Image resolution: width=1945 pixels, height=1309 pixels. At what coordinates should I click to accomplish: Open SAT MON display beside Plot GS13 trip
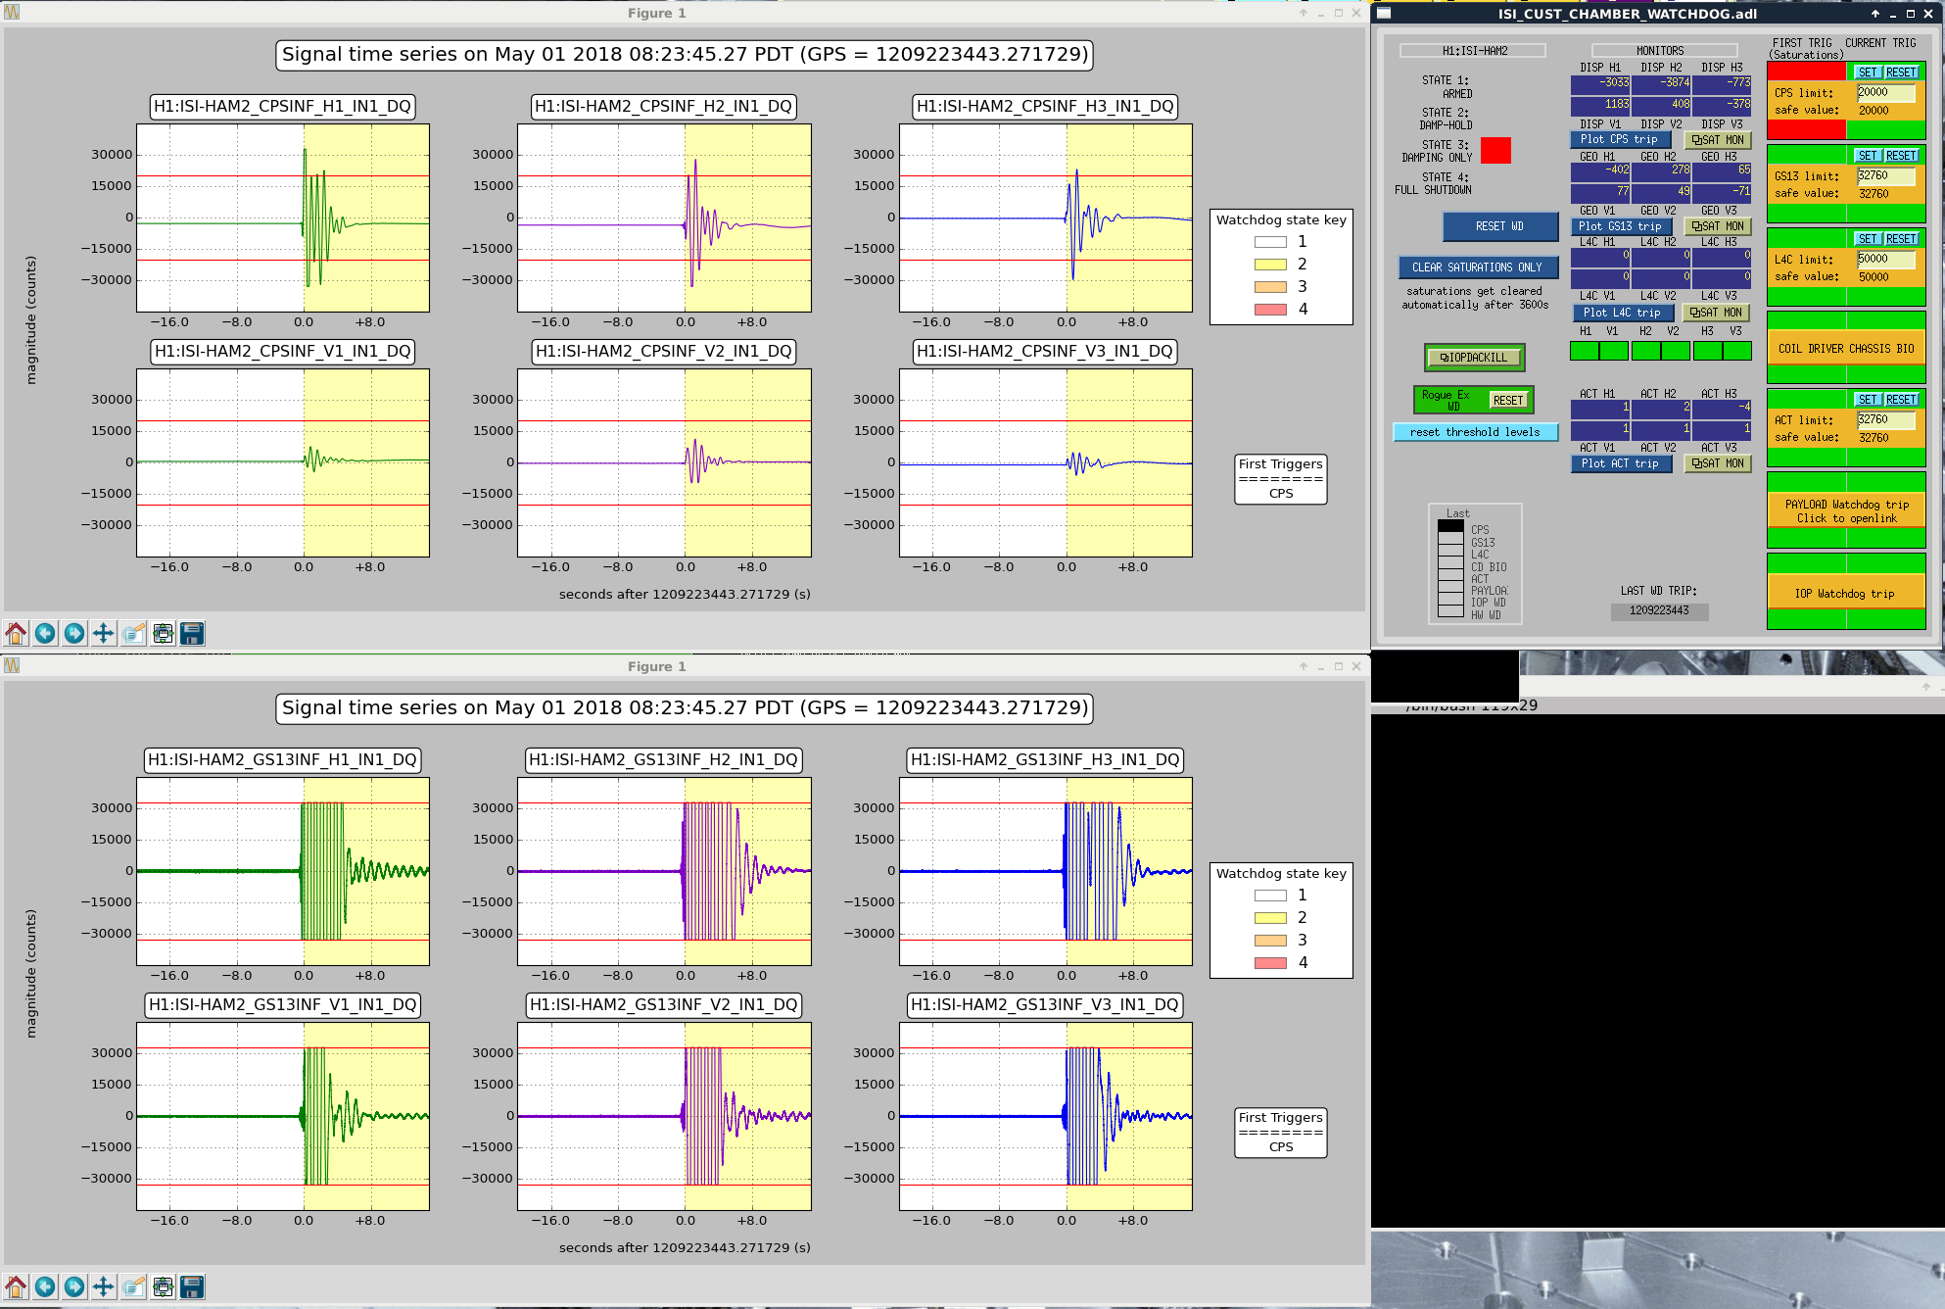[1717, 226]
